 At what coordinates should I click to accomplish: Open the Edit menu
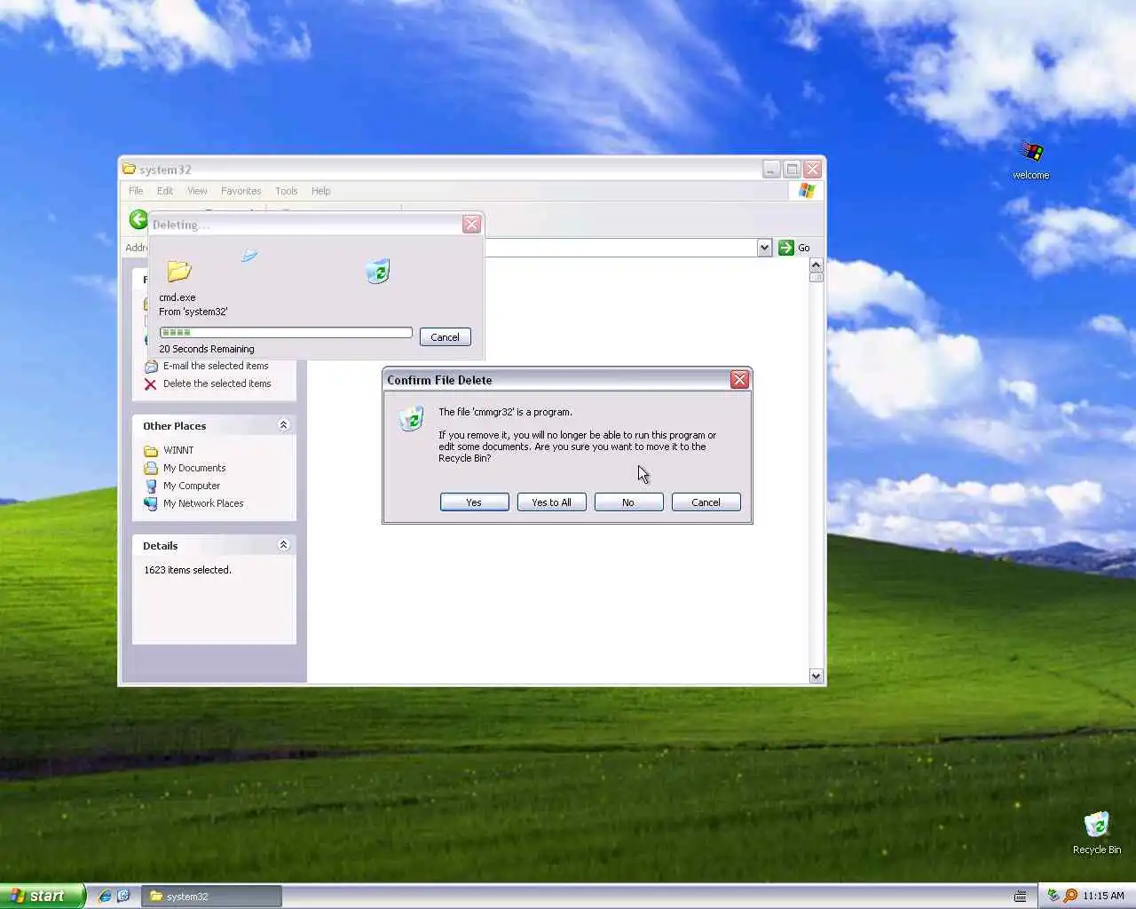pos(165,191)
